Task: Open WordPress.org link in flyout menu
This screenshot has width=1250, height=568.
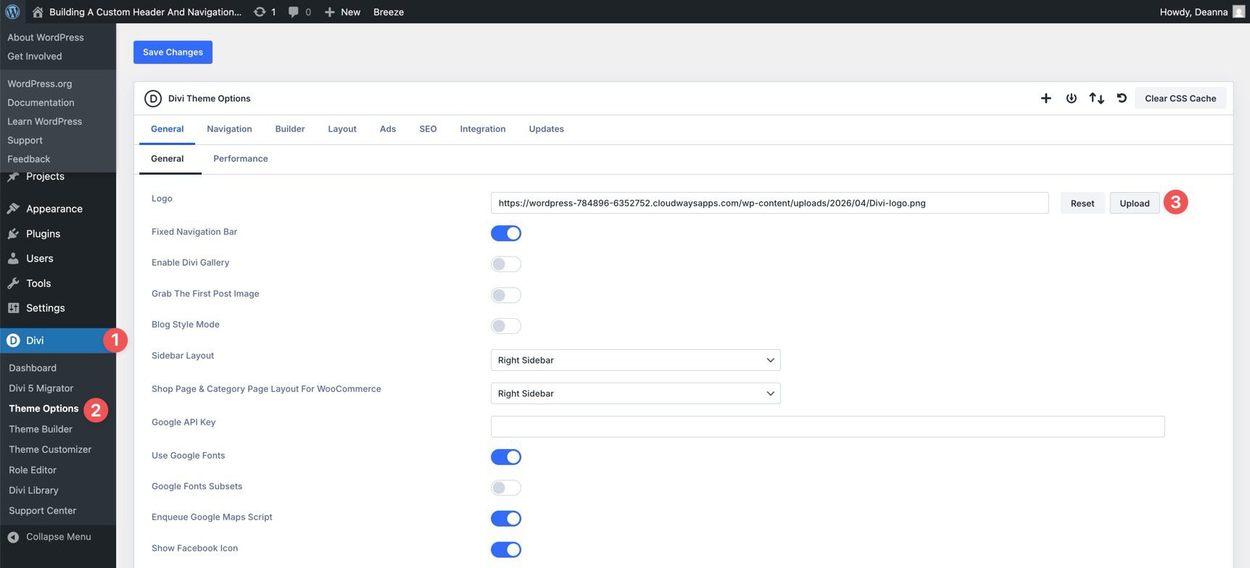Action: point(40,84)
